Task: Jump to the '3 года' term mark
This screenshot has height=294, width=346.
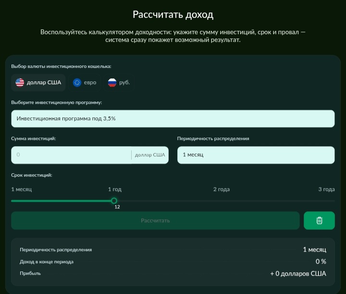Action: coord(326,190)
